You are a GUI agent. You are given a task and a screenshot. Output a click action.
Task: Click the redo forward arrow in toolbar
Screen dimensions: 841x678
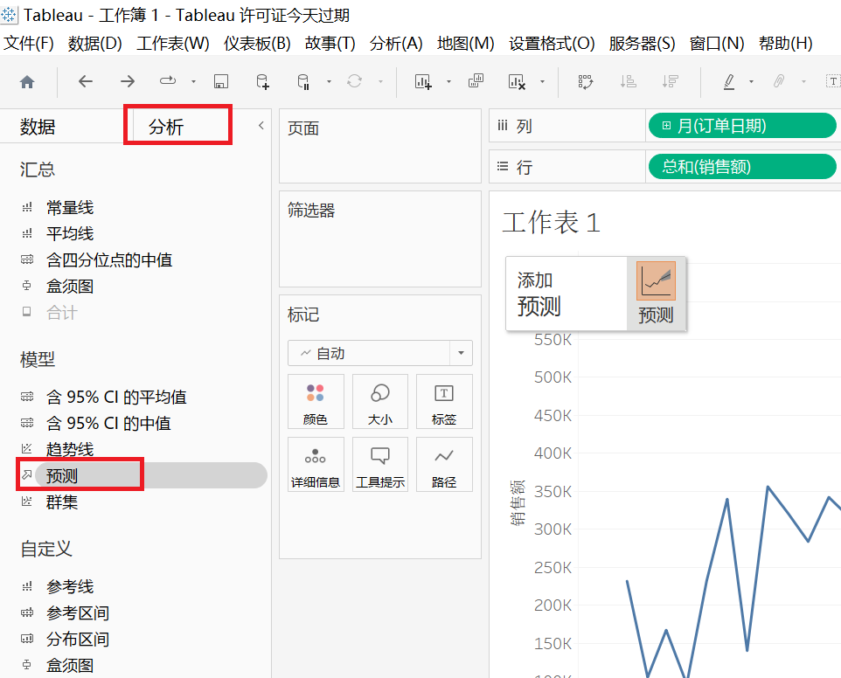tap(128, 81)
